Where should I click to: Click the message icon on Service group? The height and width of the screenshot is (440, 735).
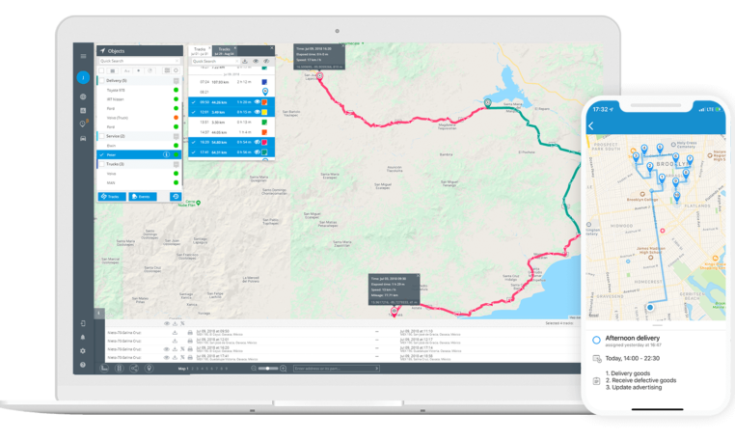(177, 136)
